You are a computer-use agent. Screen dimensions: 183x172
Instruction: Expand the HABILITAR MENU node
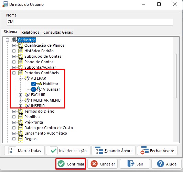click(x=20, y=100)
